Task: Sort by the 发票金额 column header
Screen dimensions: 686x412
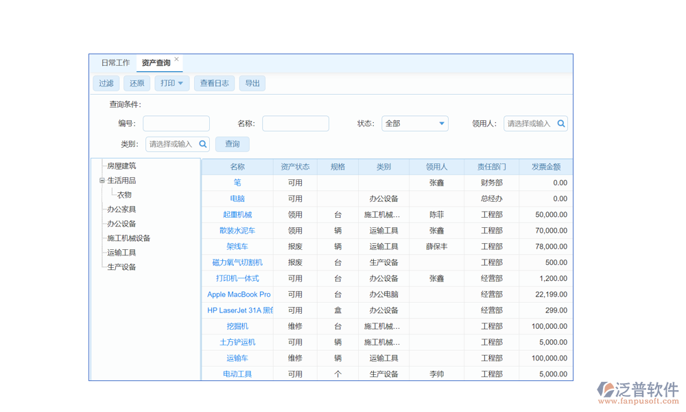Action: pyautogui.click(x=545, y=167)
